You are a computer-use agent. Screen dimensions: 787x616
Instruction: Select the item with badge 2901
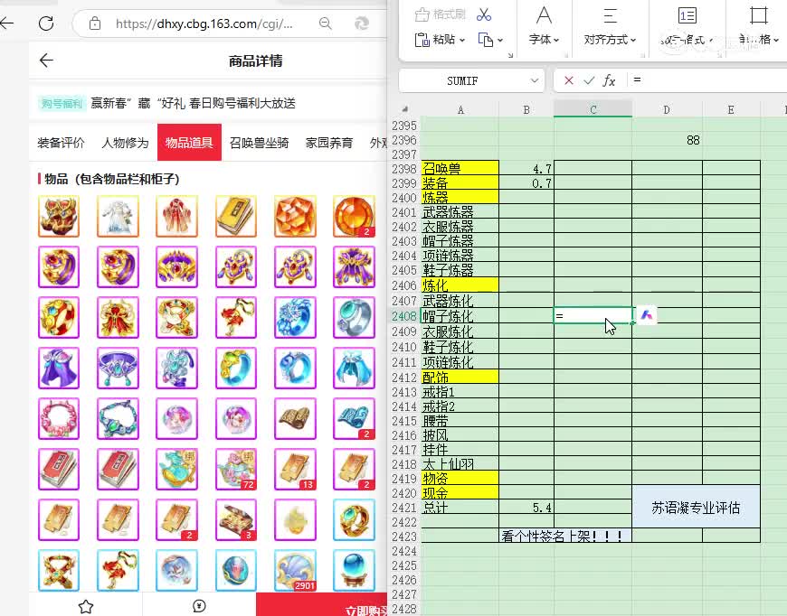(x=295, y=570)
